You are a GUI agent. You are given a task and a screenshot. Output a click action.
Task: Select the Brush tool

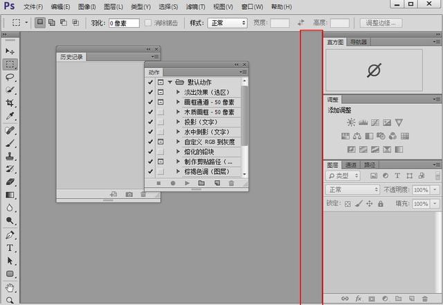tap(10, 143)
